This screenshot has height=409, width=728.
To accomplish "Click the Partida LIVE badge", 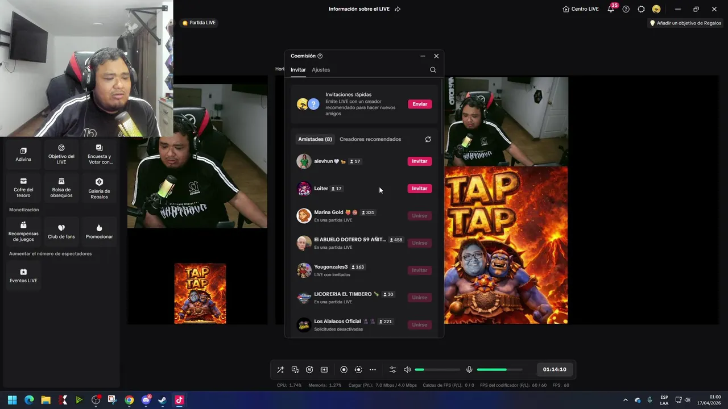I will [x=198, y=23].
